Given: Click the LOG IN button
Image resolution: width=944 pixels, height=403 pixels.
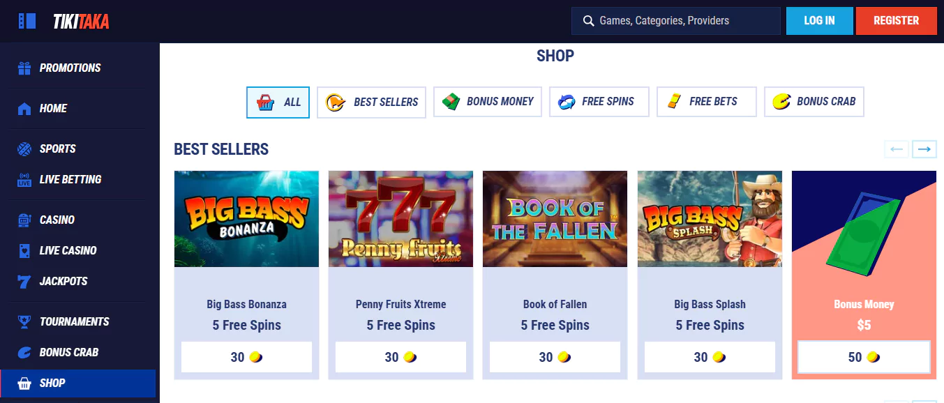Looking at the screenshot, I should (820, 21).
